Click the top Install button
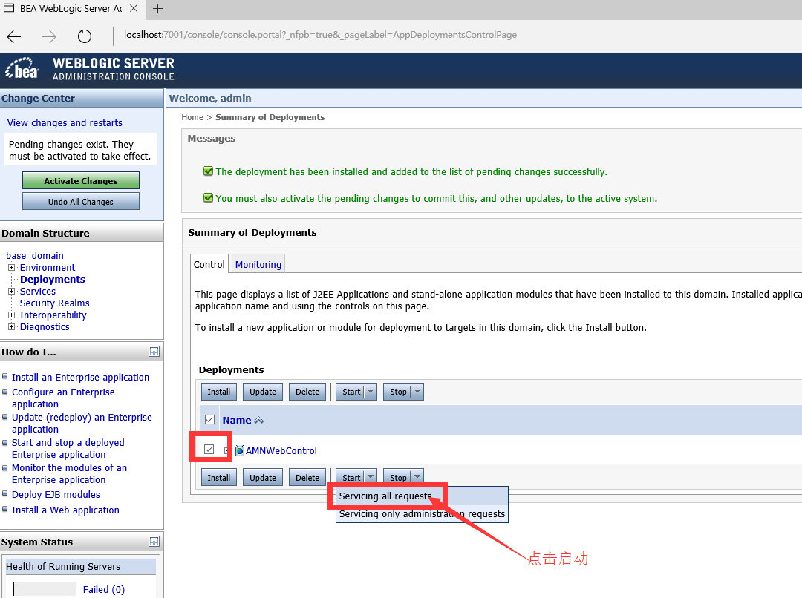This screenshot has width=802, height=598. (219, 392)
